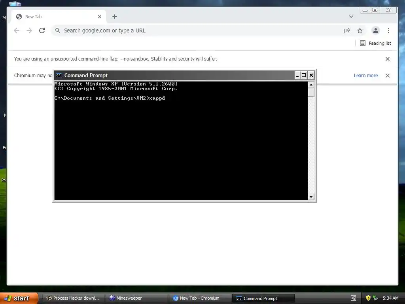The image size is (405, 304).
Task: Open the Windows start menu
Action: click(19, 298)
